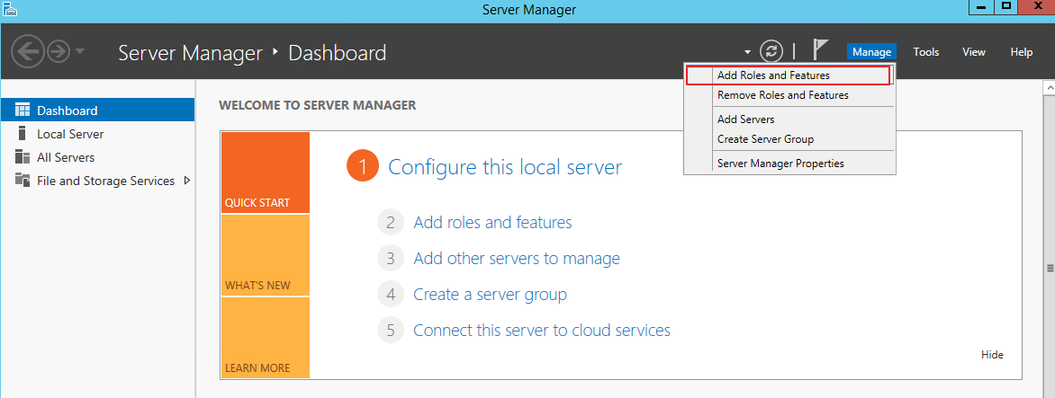Choose Add Roles and Features menu entry
Image resolution: width=1055 pixels, height=398 pixels.
(788, 75)
